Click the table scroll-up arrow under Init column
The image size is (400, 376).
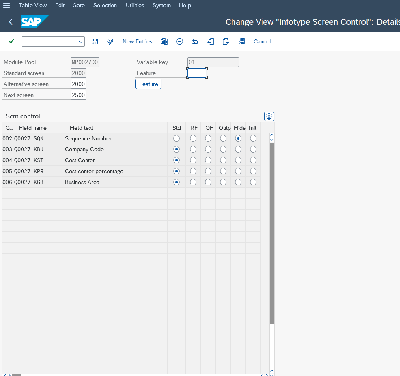pos(272,135)
